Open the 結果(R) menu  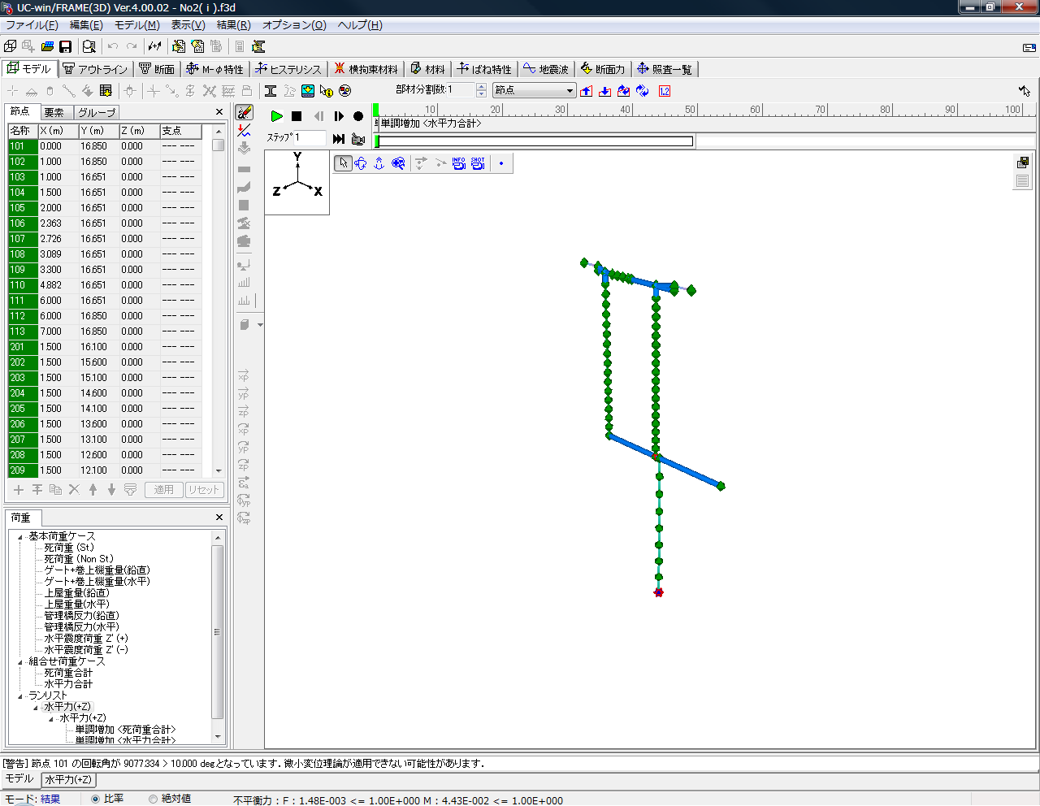pos(233,25)
